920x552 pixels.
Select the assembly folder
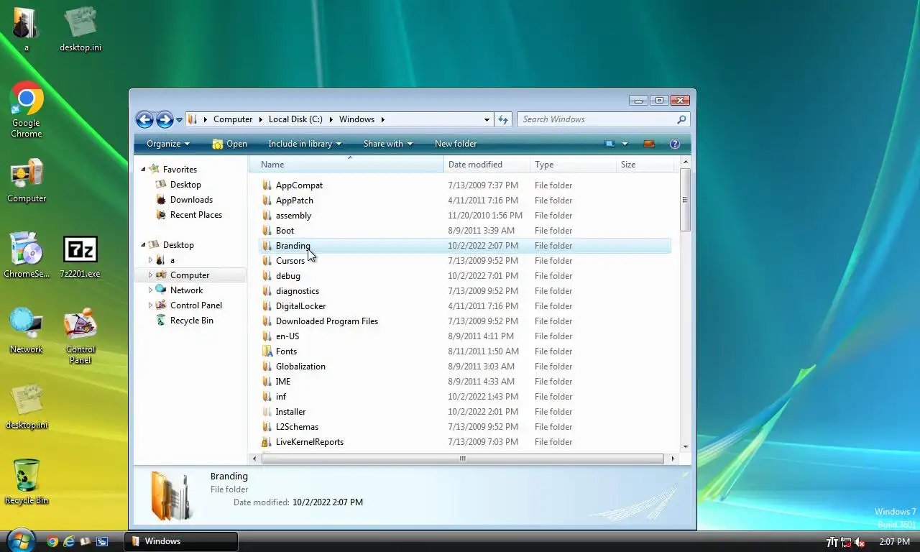coord(293,216)
